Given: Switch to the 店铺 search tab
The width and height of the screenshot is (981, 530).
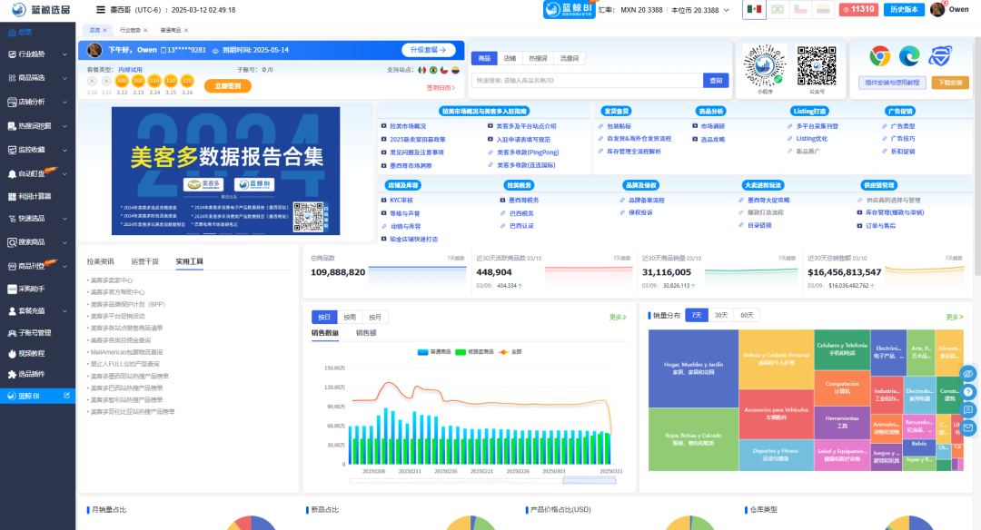Looking at the screenshot, I should click(x=510, y=58).
